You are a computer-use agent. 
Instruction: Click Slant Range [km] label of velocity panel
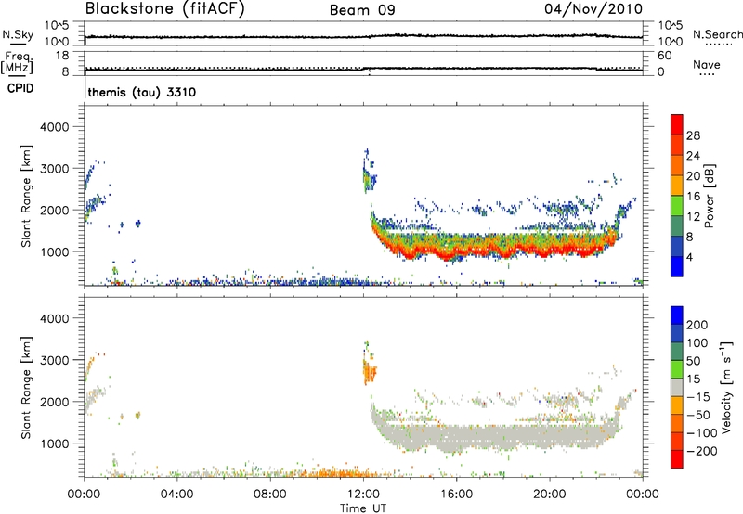[x=26, y=388]
